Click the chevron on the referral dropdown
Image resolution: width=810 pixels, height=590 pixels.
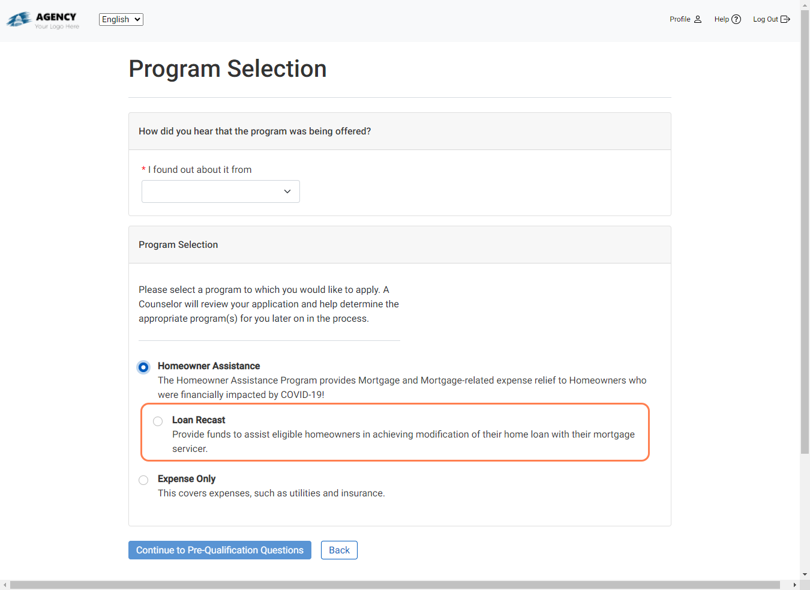[287, 191]
